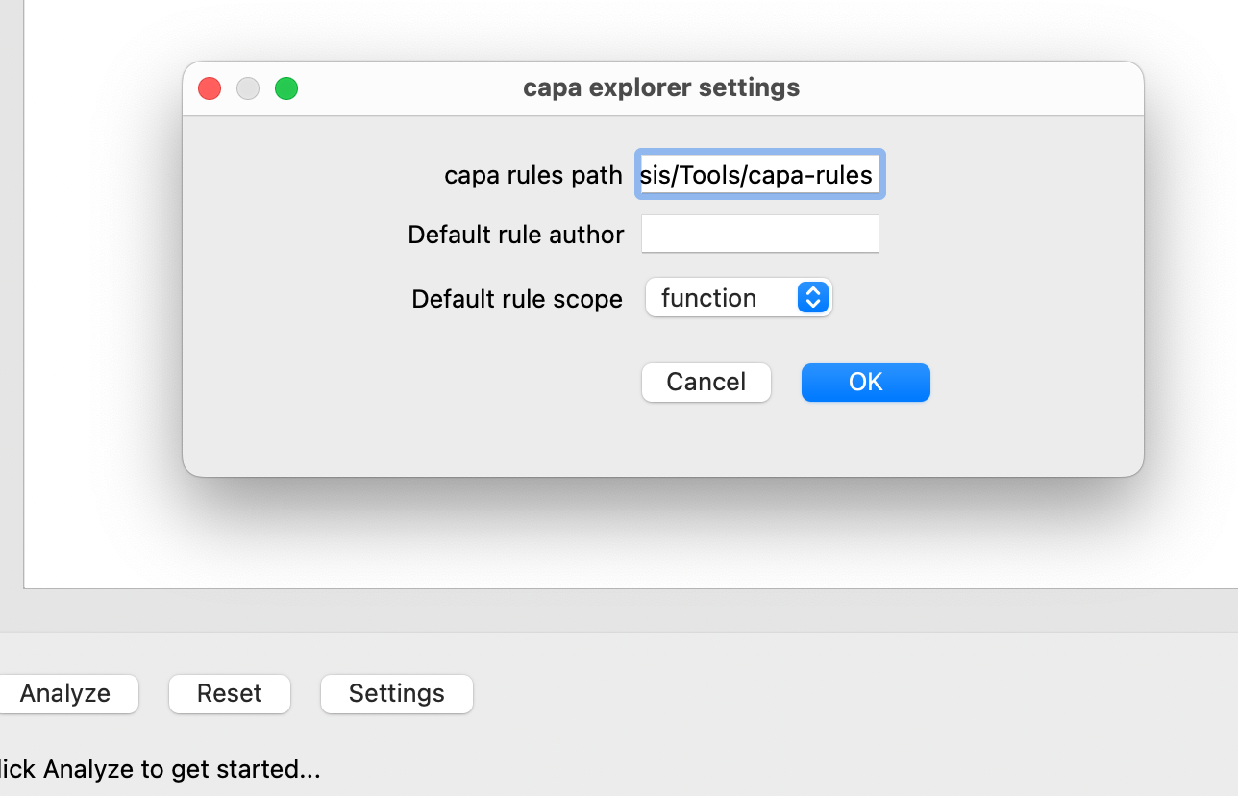Click the "Default rule author" label
The image size is (1238, 796).
(516, 235)
